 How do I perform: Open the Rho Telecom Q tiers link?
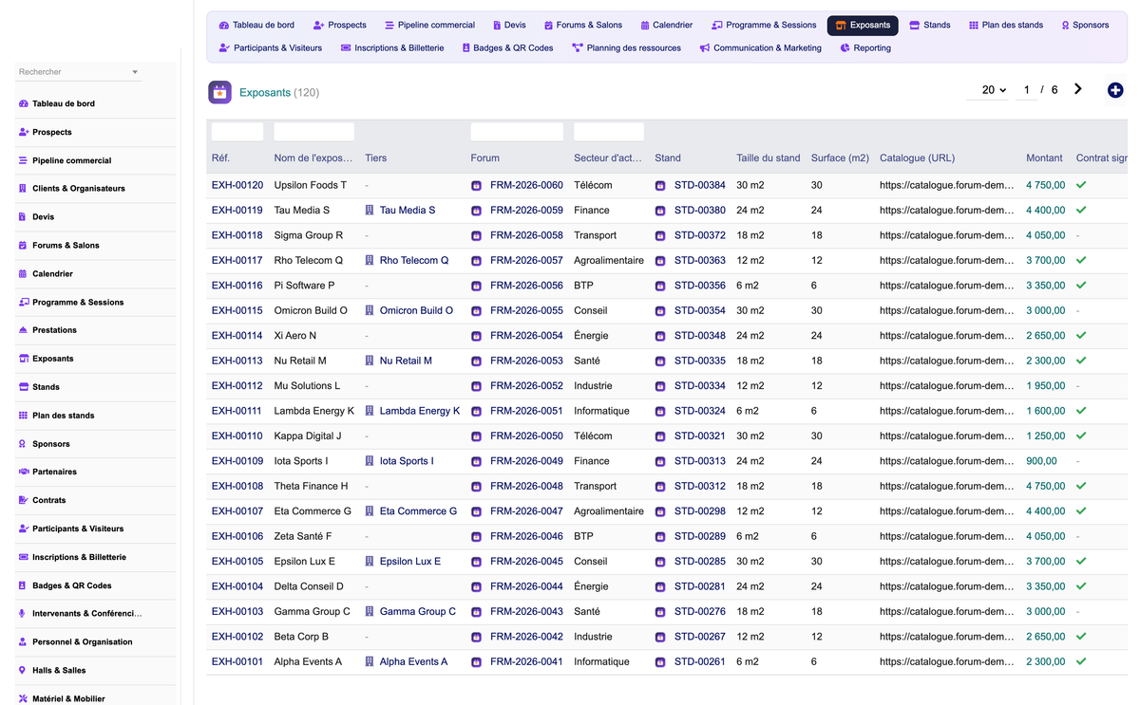(x=414, y=260)
